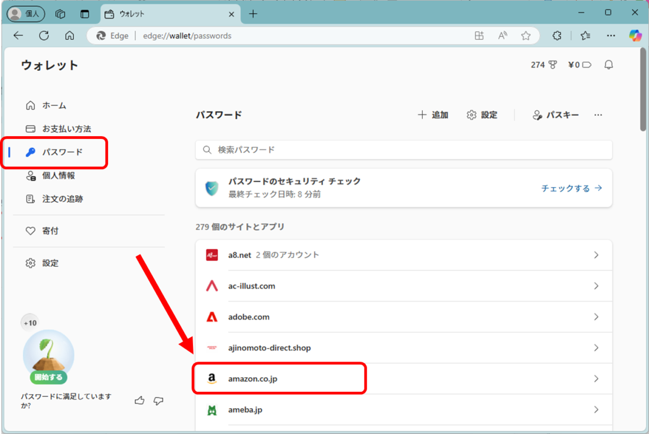Click the ac-illust.com site name

[251, 286]
